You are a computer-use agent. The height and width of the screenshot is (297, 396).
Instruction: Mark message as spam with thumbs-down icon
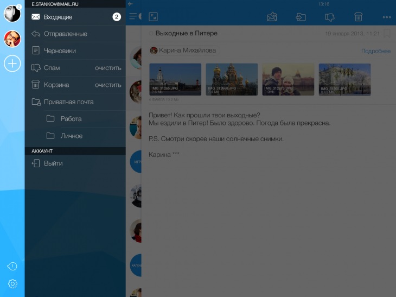pyautogui.click(x=329, y=17)
